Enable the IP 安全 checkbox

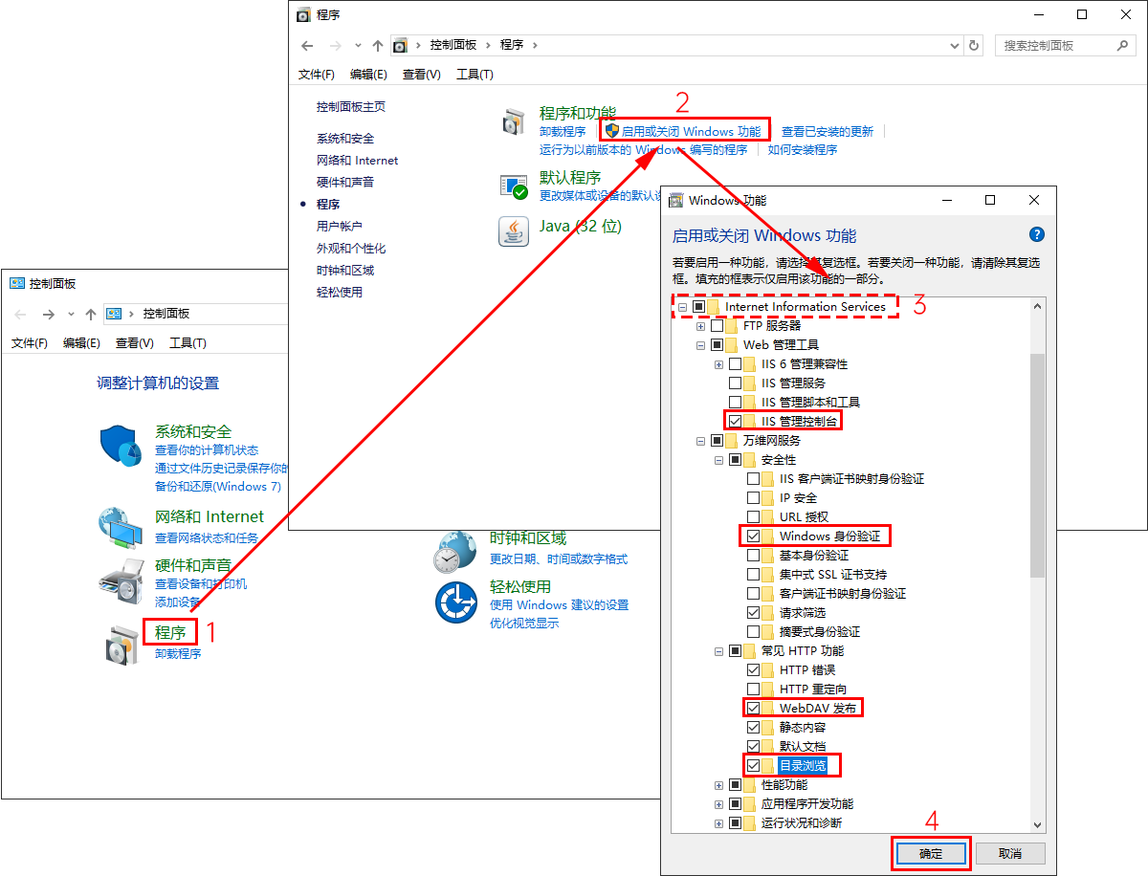tap(753, 498)
